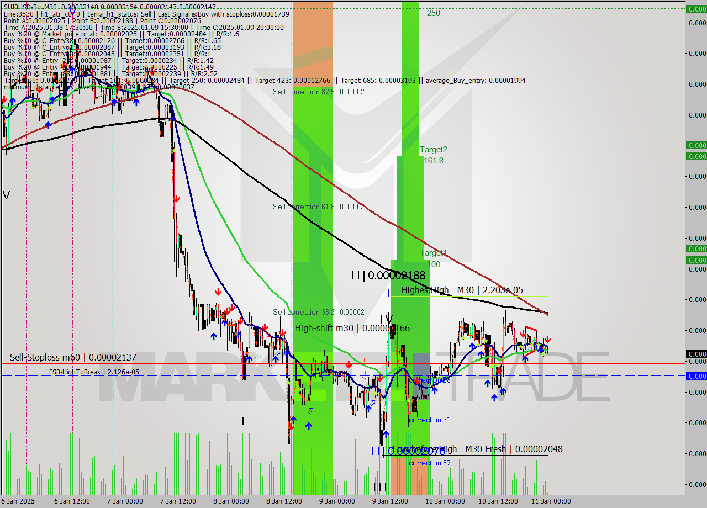
Task: Click the '6 Jan 2025' time axis label
Action: (18, 501)
